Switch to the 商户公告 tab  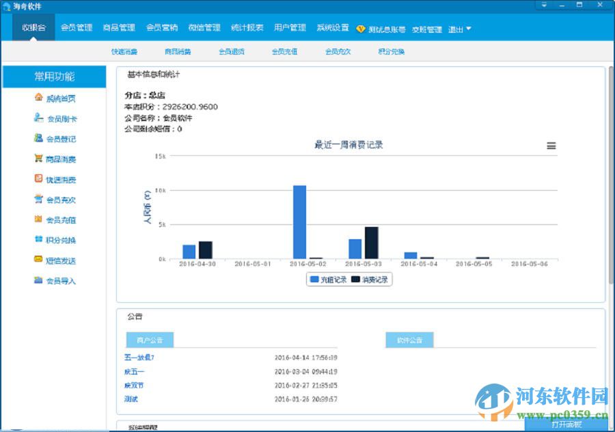149,340
